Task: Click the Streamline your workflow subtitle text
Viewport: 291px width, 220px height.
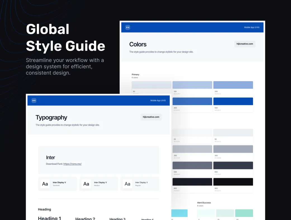Action: 65,67
